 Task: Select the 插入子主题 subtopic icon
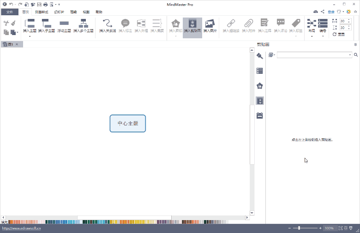pos(47,26)
